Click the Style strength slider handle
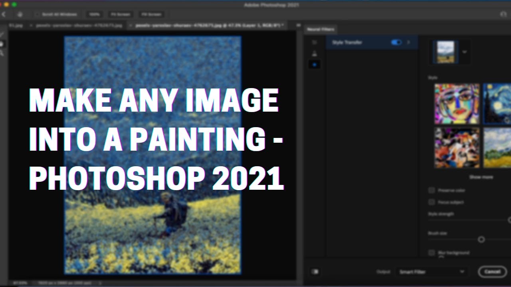511x287 pixels. coord(509,220)
